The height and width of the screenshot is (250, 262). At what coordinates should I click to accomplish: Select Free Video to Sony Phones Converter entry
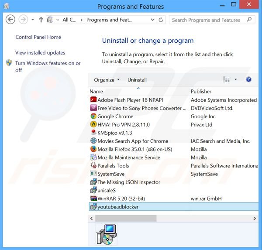(x=141, y=108)
